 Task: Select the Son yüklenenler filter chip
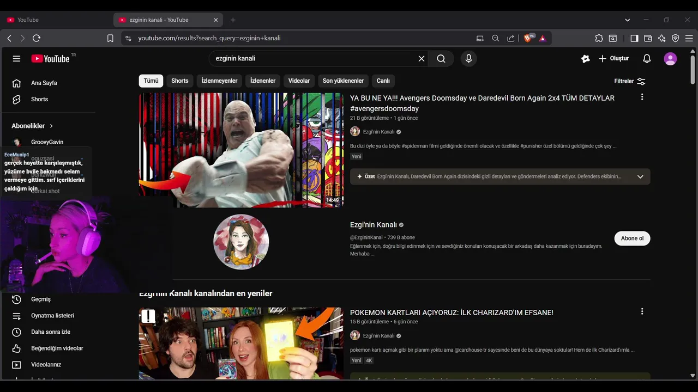[x=343, y=81]
